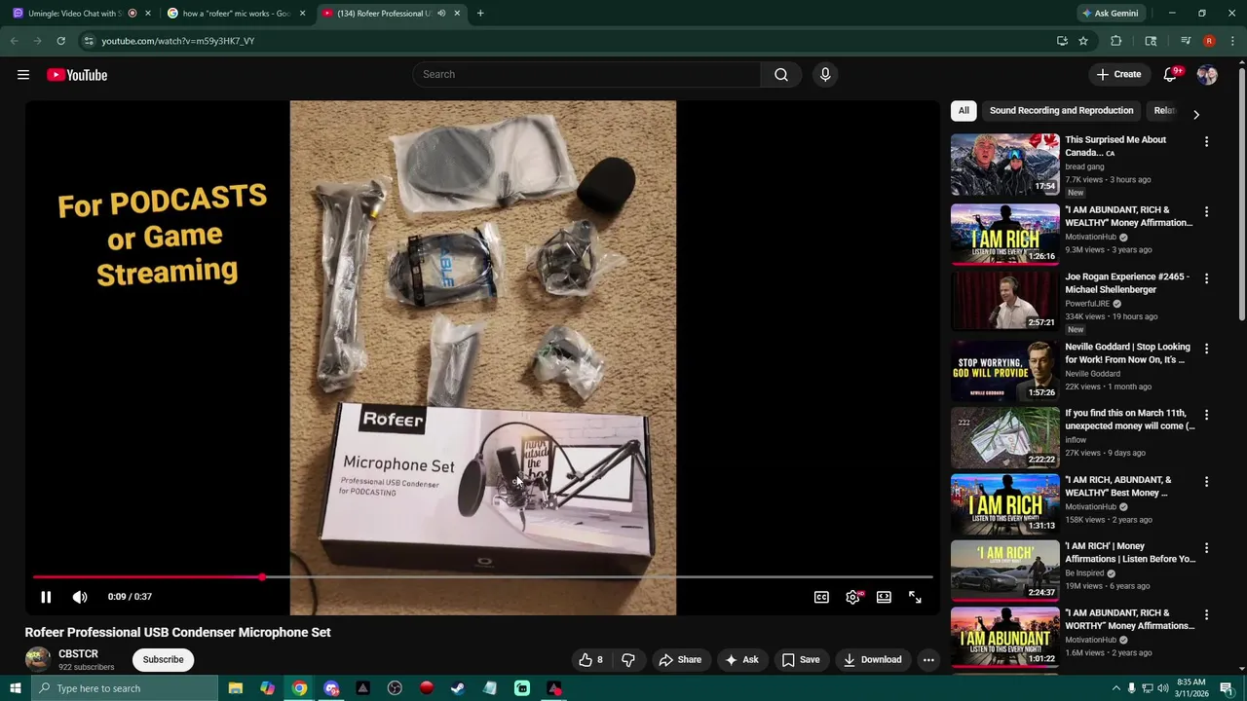Viewport: 1247px width, 701px height.
Task: Open the YouTube guide hamburger menu
Action: 23,75
